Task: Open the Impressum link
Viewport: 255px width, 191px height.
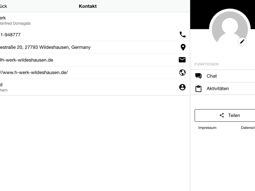Action: (207, 128)
